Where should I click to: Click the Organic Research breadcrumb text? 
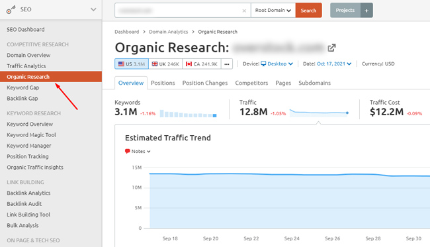tap(218, 32)
